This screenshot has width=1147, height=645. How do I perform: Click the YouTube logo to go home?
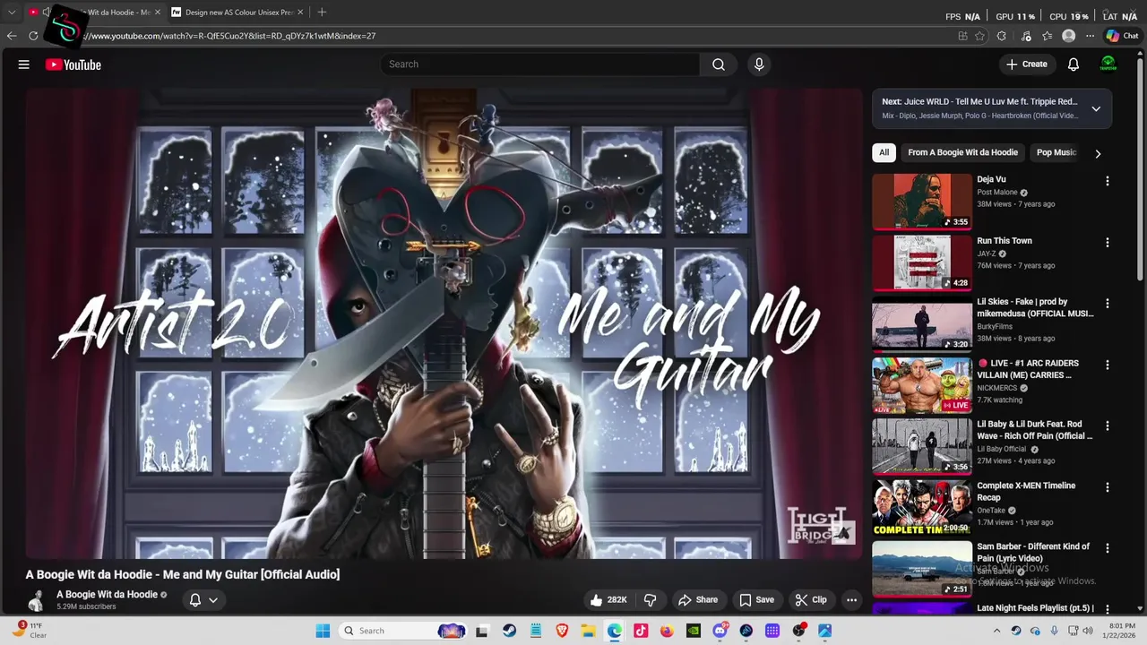tap(73, 64)
